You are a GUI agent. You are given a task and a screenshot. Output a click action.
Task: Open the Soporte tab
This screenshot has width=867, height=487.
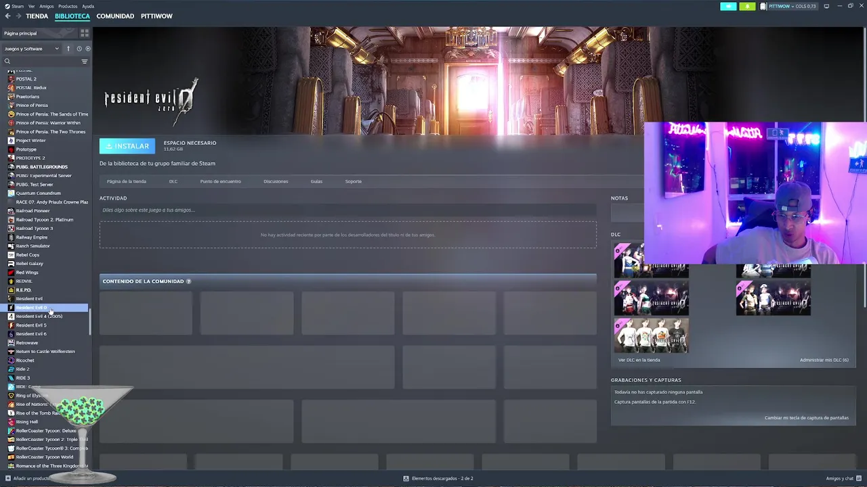tap(353, 181)
